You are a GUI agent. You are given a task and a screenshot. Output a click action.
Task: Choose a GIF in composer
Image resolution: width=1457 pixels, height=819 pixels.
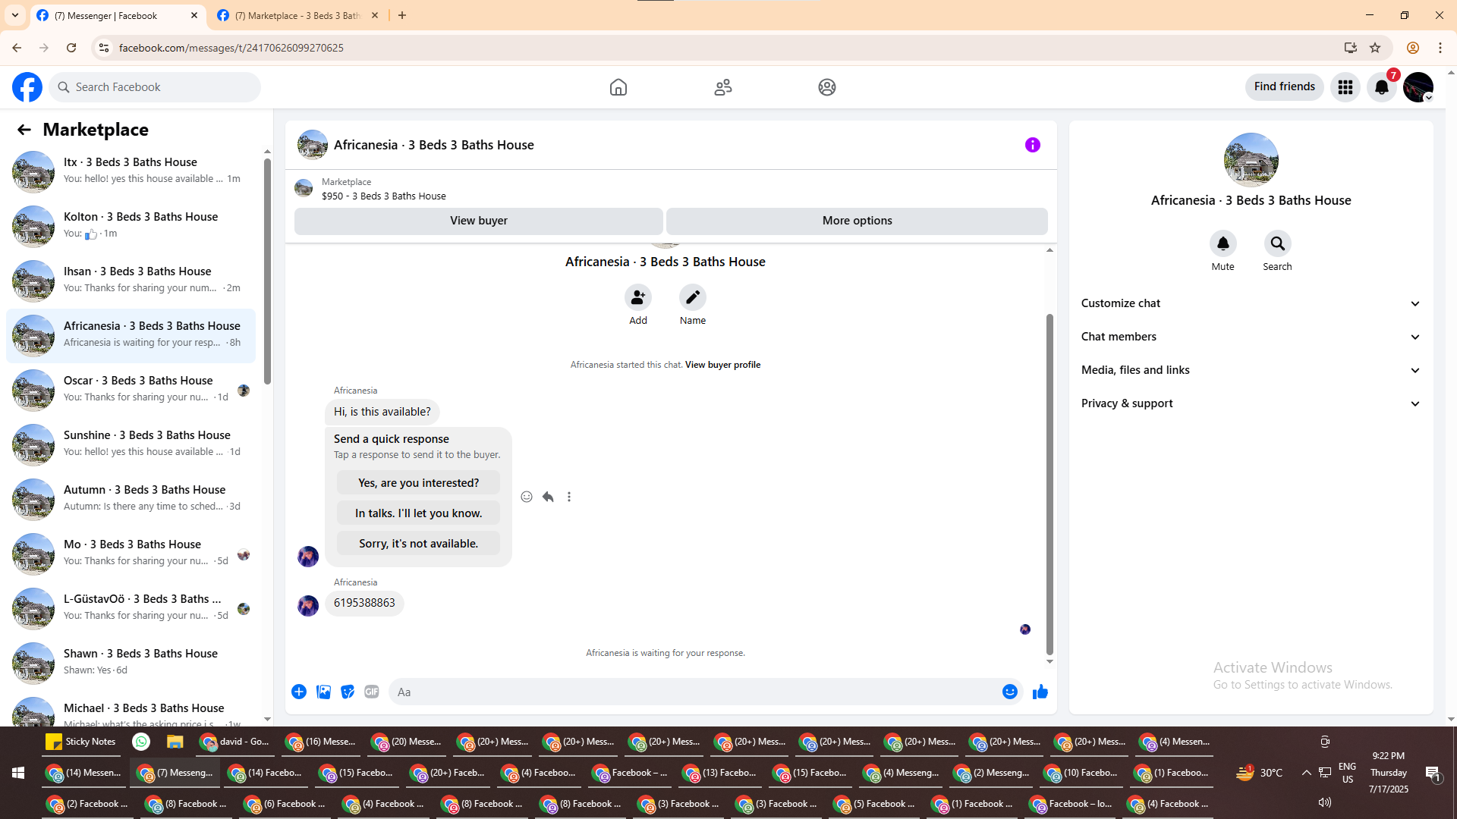(372, 692)
